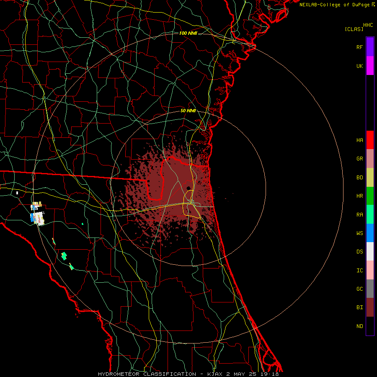Click the IC legend label
Image resolution: width=377 pixels, height=377 pixels.
[359, 271]
